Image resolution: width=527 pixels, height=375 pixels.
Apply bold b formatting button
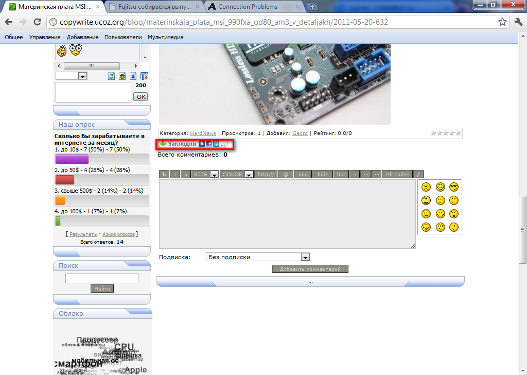pos(164,174)
